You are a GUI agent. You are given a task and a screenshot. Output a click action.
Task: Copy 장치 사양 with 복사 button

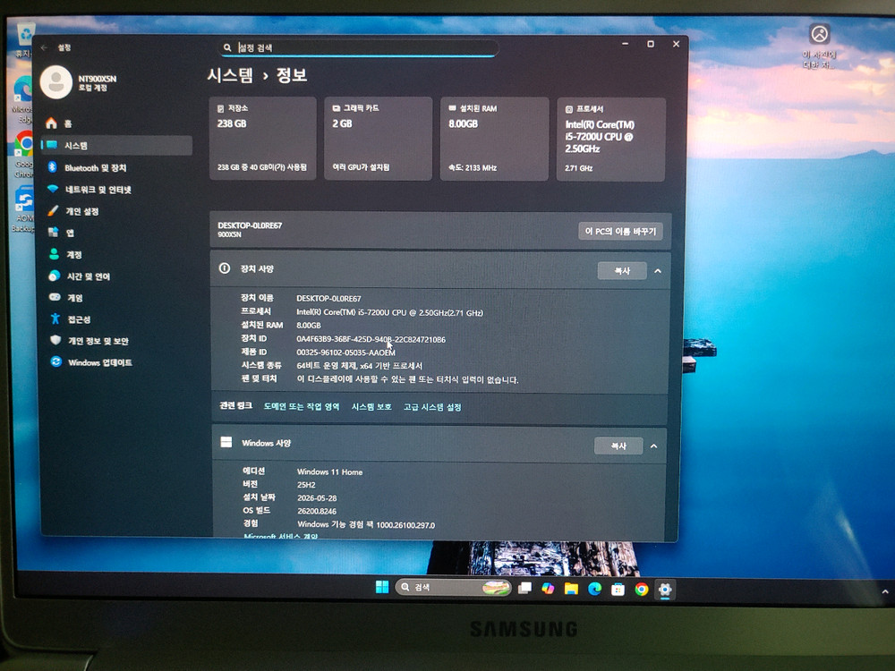[x=622, y=271]
